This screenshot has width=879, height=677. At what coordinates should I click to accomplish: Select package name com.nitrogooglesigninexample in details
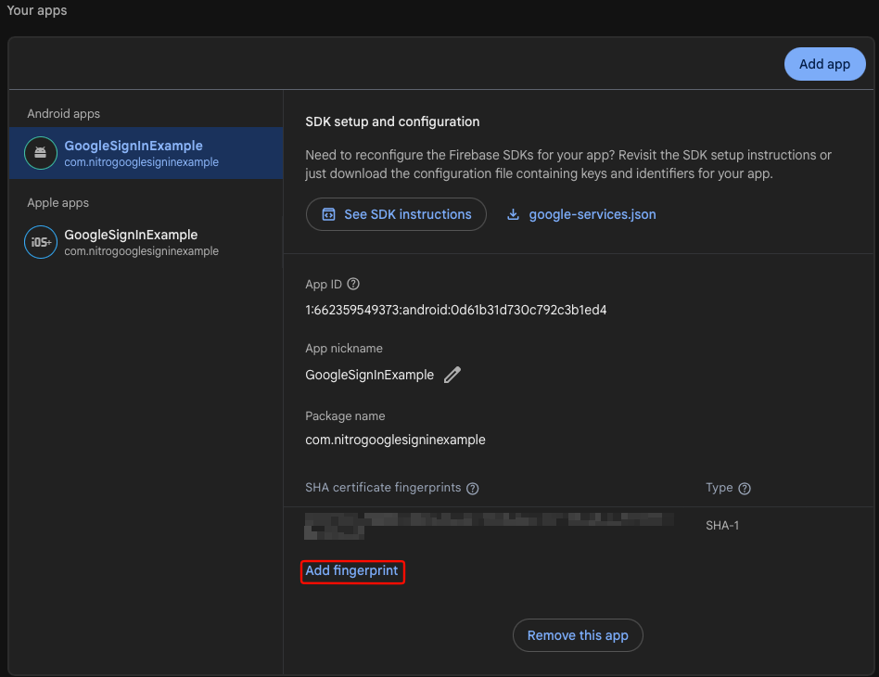pyautogui.click(x=395, y=440)
